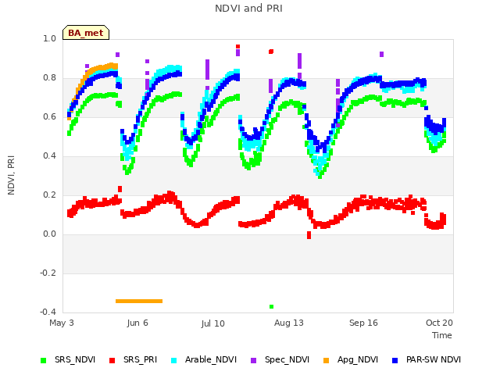Image resolution: width=500 pixels, height=375 pixels.
Task: Click the Sep 16 x-axis tick label
Action: tap(363, 323)
